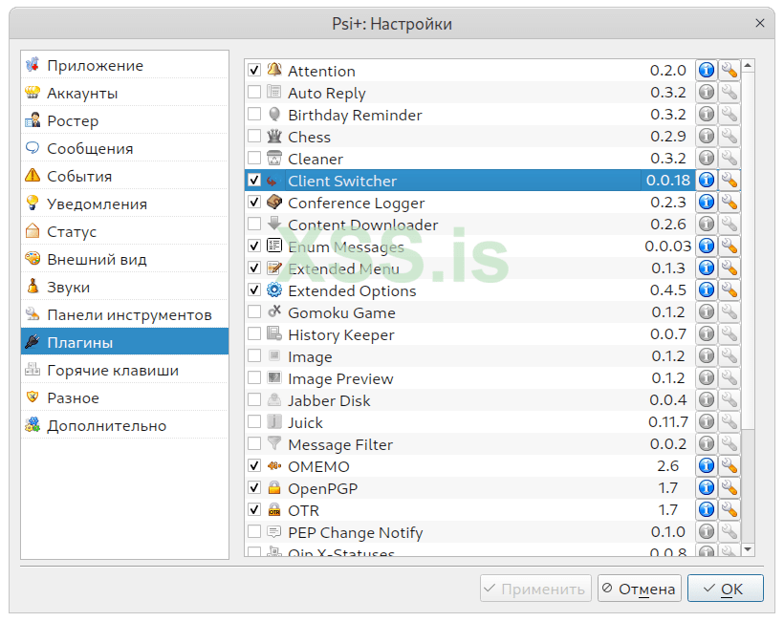
Task: Click version 0.11.7 of Juick
Action: [668, 422]
